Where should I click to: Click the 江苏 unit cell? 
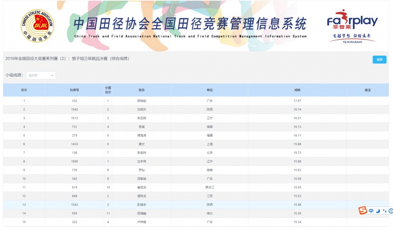[x=210, y=196]
